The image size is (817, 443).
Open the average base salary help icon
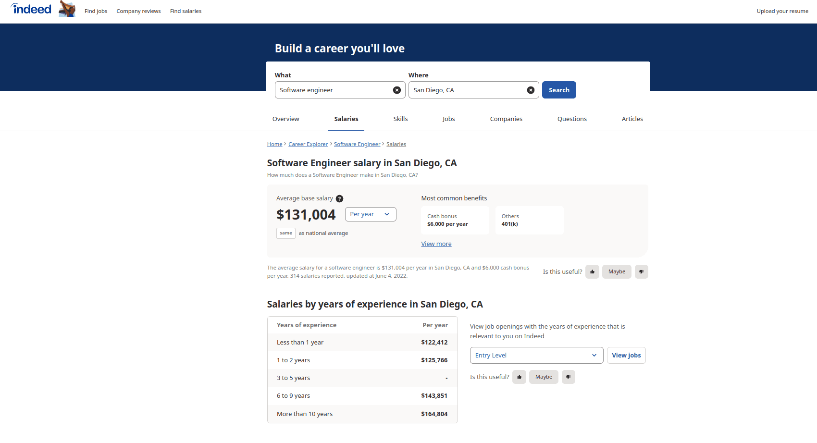tap(339, 199)
